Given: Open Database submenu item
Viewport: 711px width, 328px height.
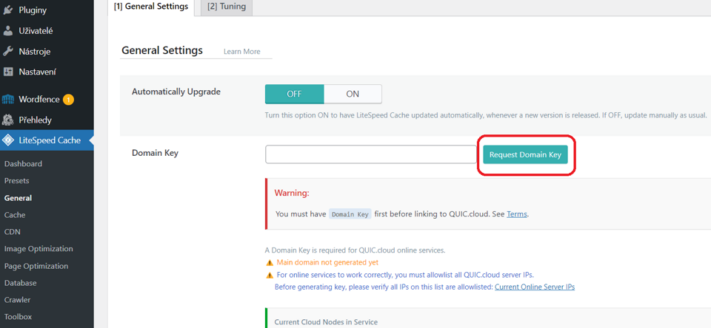Looking at the screenshot, I should 21,283.
